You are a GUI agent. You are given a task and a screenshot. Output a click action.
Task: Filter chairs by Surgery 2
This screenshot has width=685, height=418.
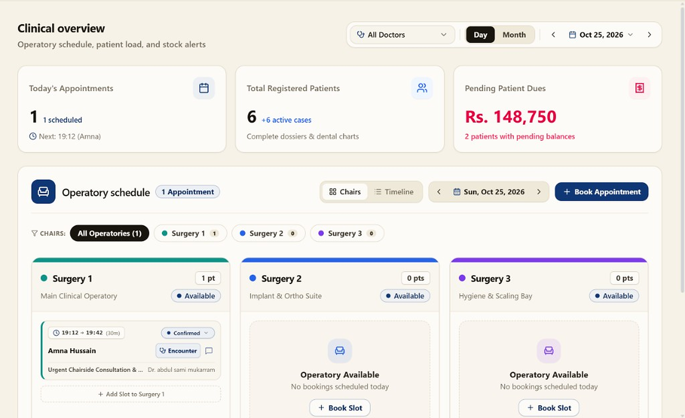(x=268, y=233)
